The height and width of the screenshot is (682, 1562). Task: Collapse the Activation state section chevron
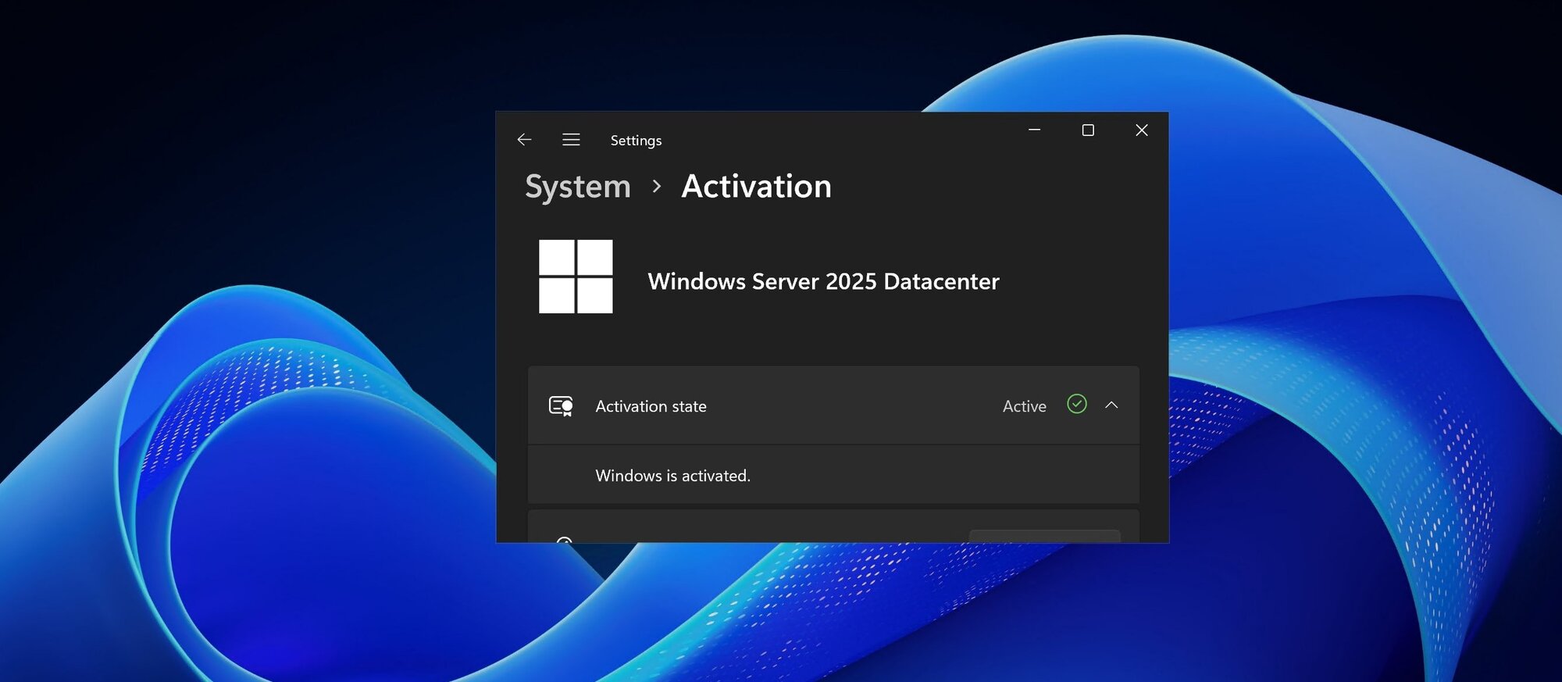pyautogui.click(x=1111, y=405)
